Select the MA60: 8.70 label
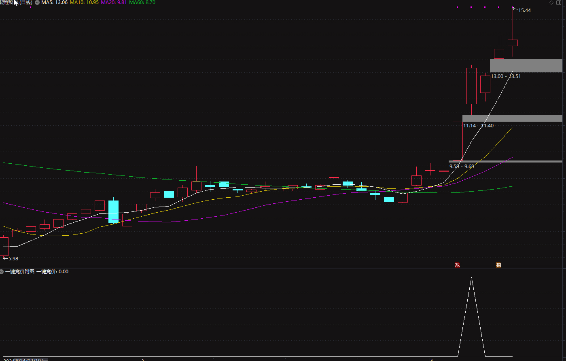The height and width of the screenshot is (361, 566). (142, 2)
